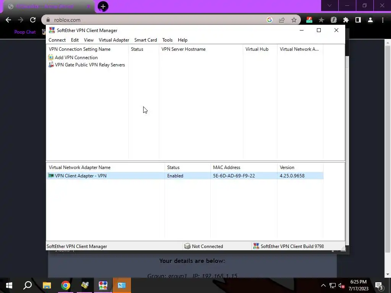
Task: Select the Add VPN Connection entry text
Action: (76, 57)
